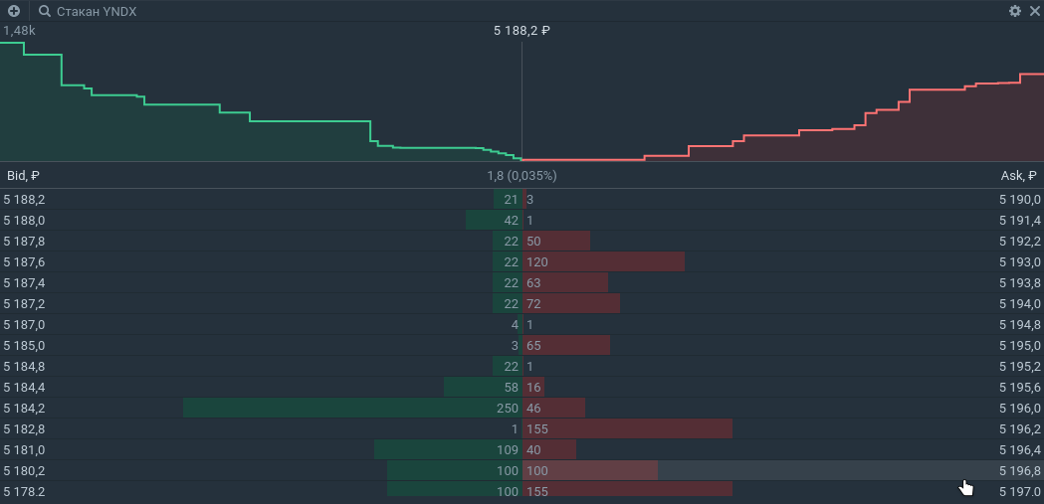Select ask price 5 195,0
The image size is (1044, 504).
1019,346
